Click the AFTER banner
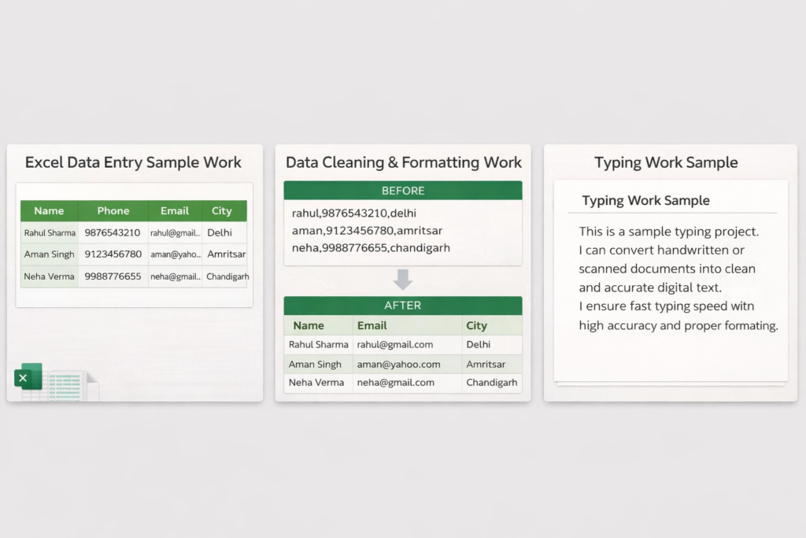Screen dimensions: 806x538 (x=403, y=306)
